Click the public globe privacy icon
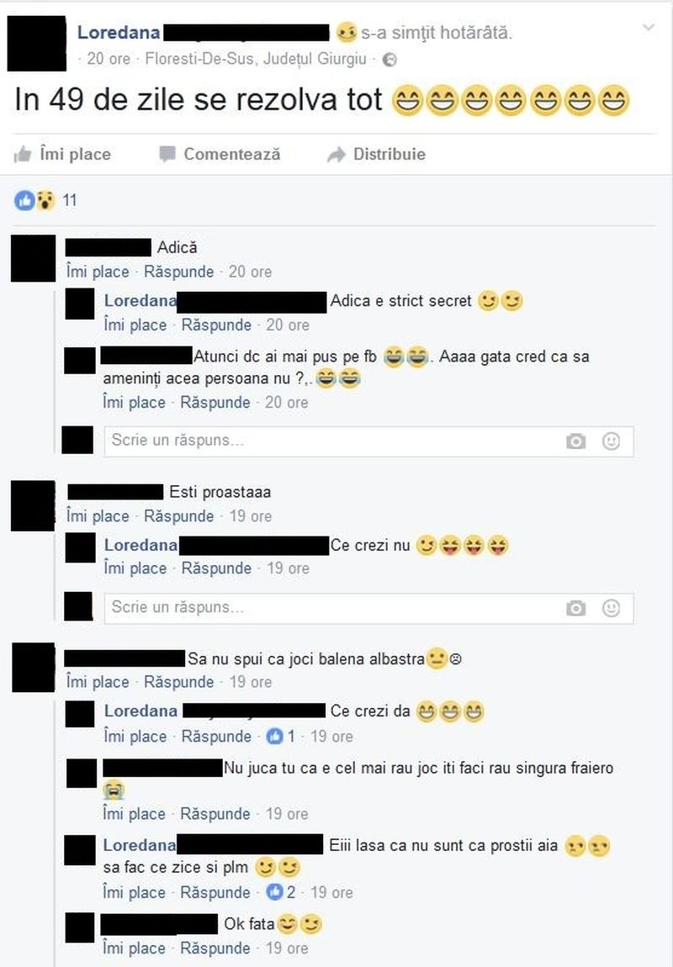The width and height of the screenshot is (673, 967). pos(389,60)
